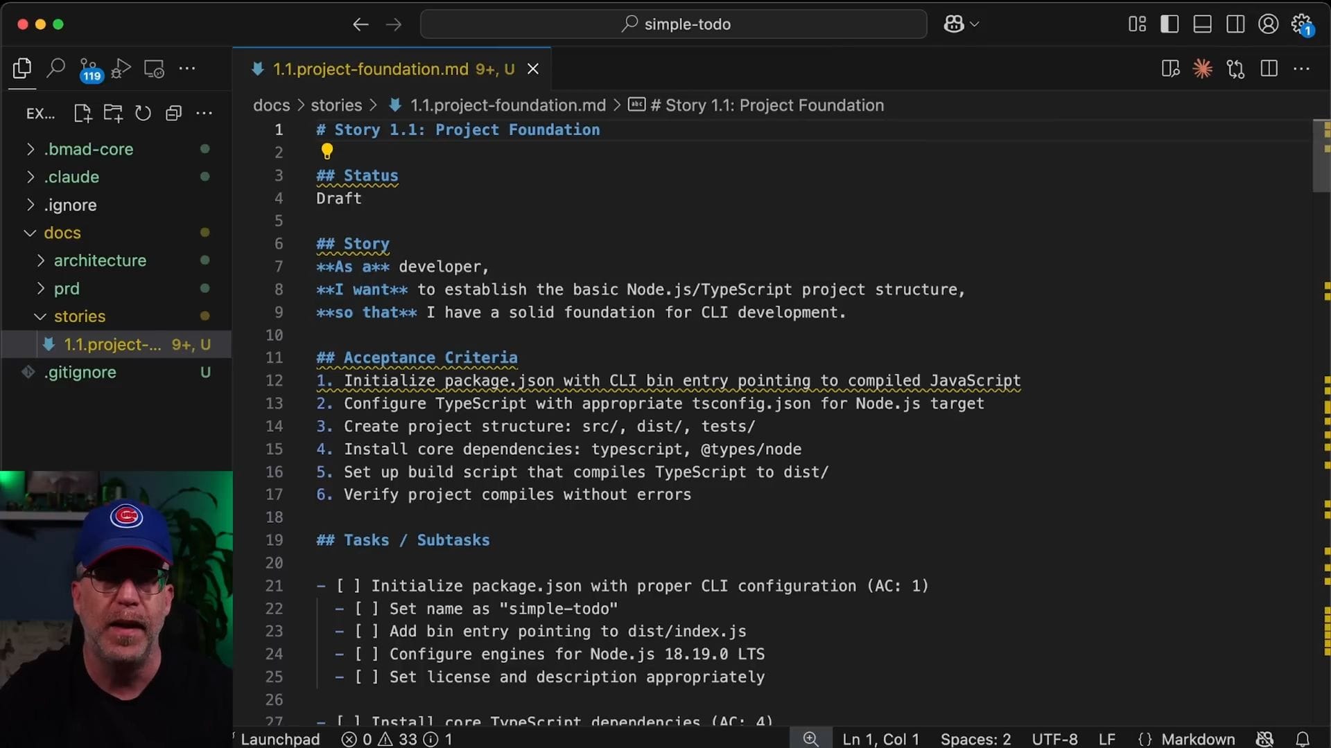Image resolution: width=1331 pixels, height=748 pixels.
Task: Open the Copilot dropdown arrow in title bar
Action: point(975,24)
